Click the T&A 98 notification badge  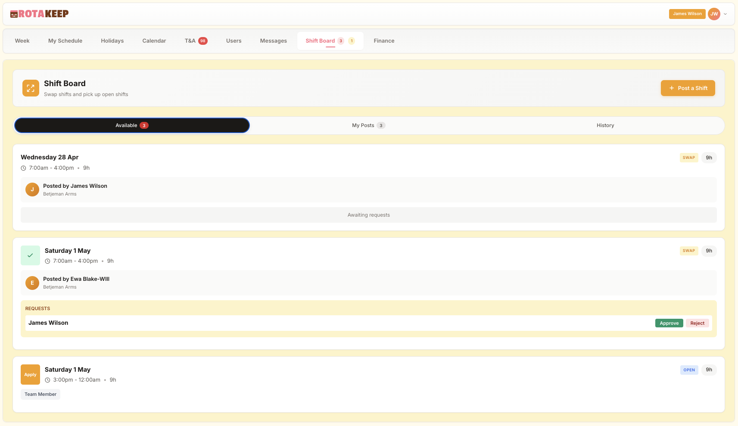pos(203,41)
